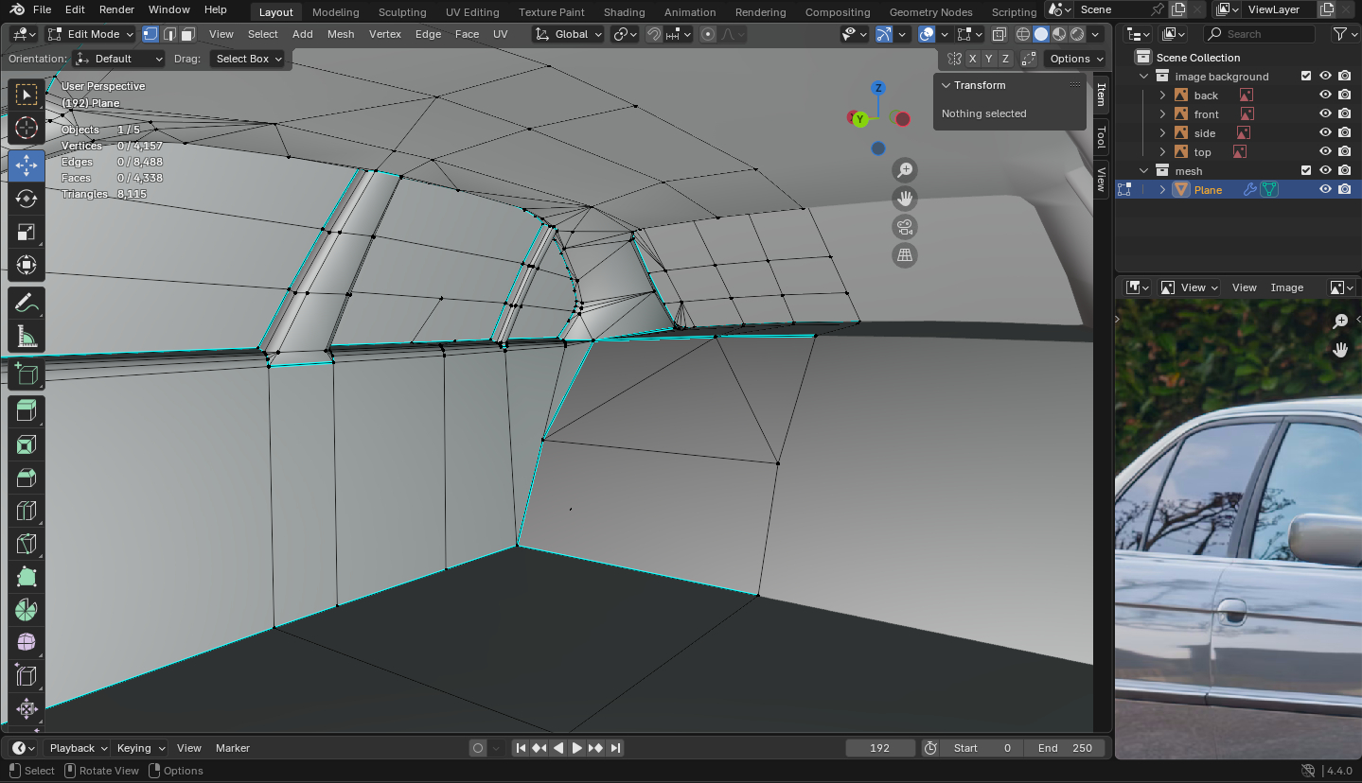Select the Smooth tool

point(27,643)
